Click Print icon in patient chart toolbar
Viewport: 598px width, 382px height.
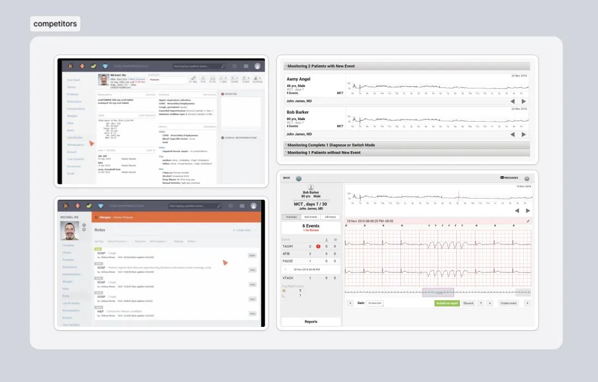[x=203, y=80]
